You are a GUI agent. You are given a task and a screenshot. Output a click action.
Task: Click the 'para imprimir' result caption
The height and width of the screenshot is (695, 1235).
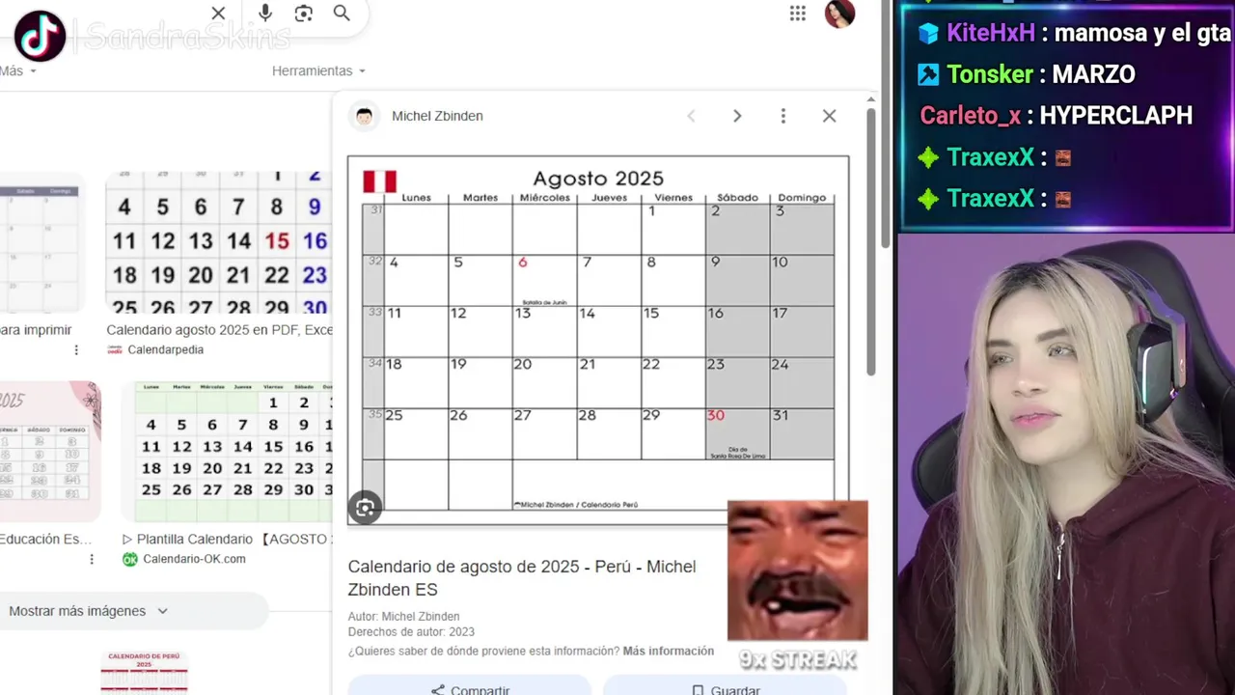pos(36,330)
